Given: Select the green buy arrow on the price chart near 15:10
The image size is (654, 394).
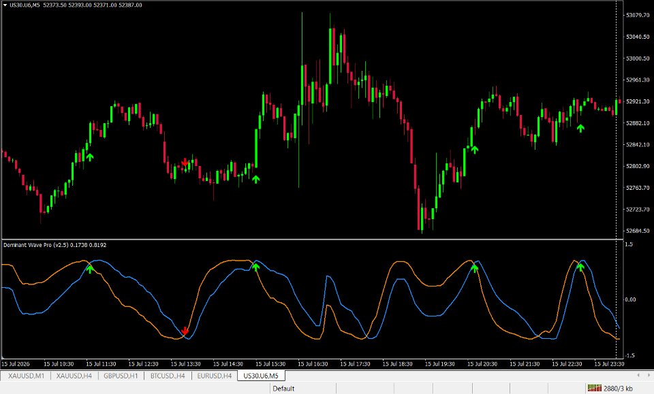Looking at the screenshot, I should click(255, 179).
